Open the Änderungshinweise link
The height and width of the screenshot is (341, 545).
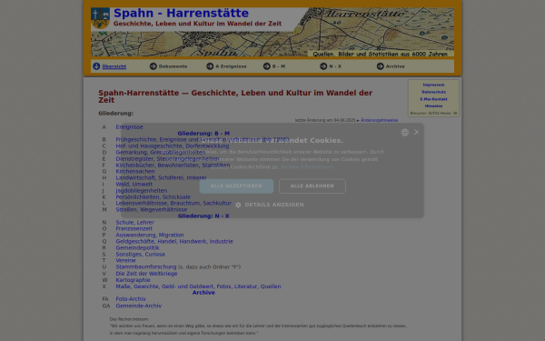coord(379,120)
